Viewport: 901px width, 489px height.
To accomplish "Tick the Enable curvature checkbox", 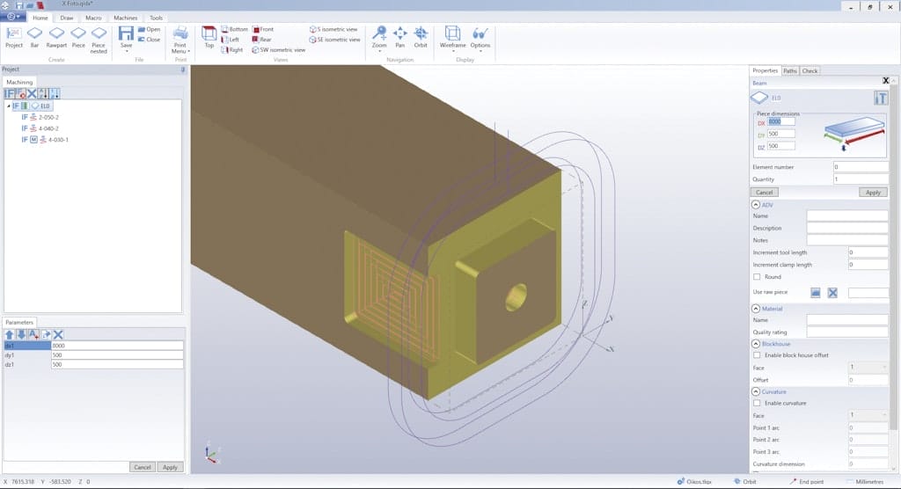I will 758,403.
